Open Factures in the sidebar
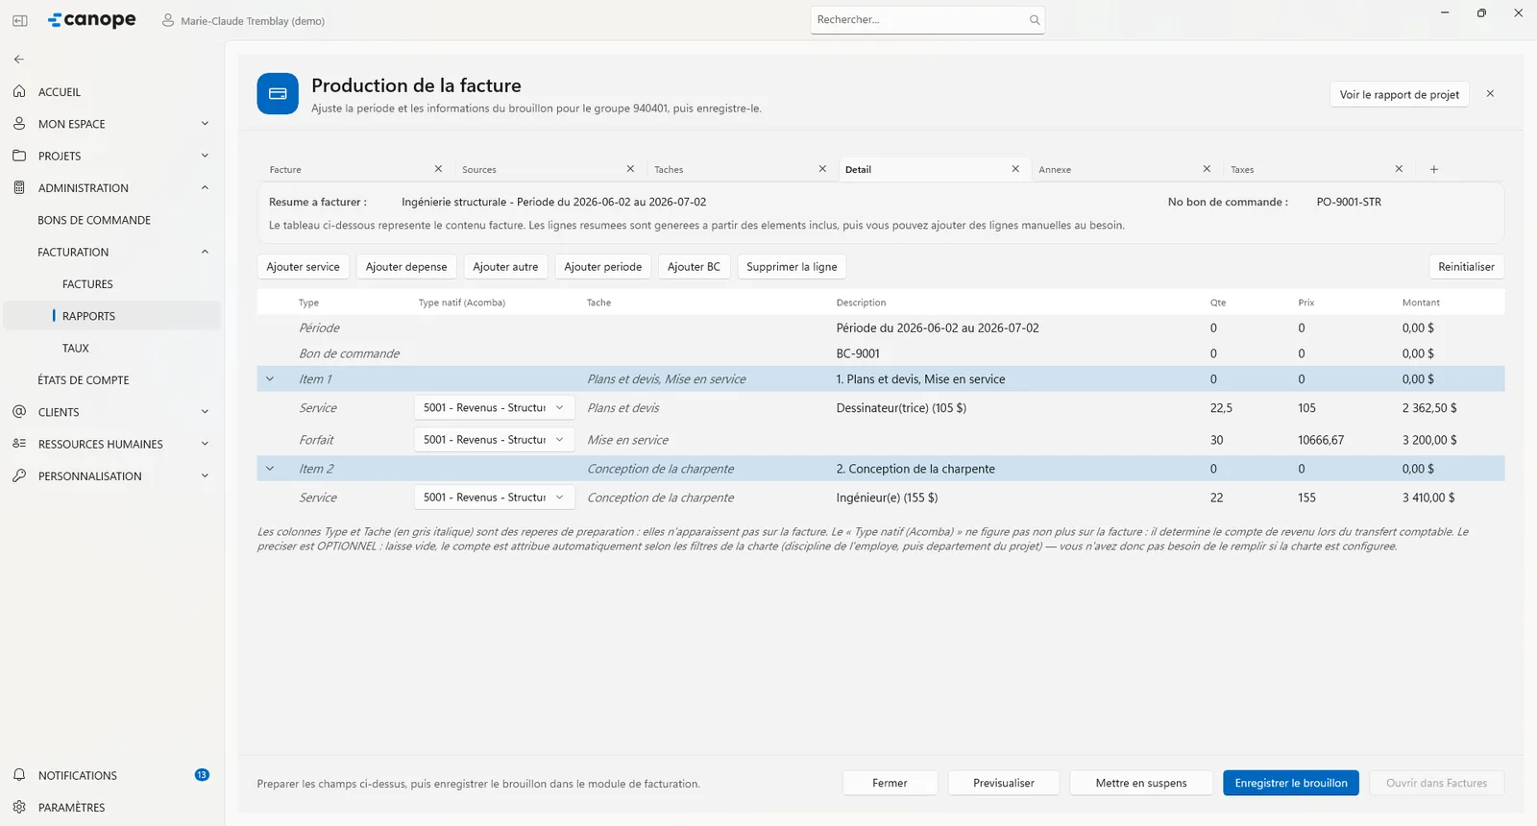This screenshot has height=826, width=1537. 87,284
